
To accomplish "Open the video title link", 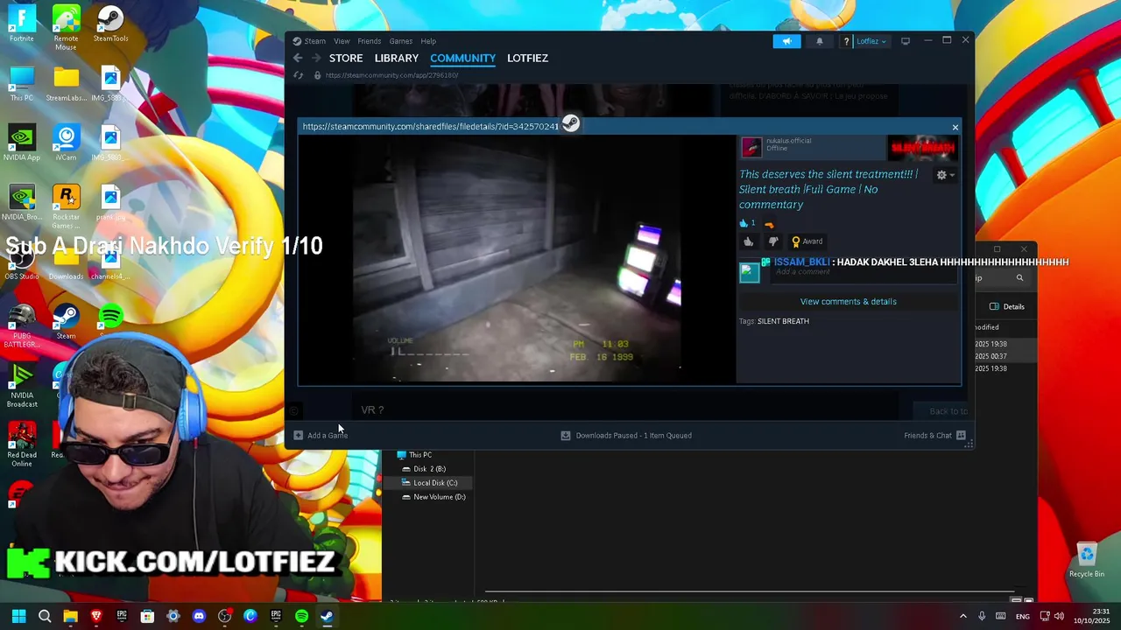I will (828, 189).
